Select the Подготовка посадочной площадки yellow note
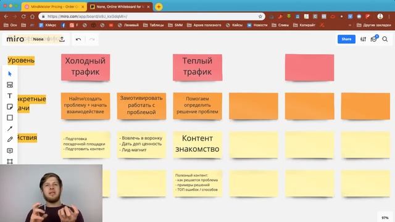The height and width of the screenshot is (222, 395). pyautogui.click(x=85, y=144)
